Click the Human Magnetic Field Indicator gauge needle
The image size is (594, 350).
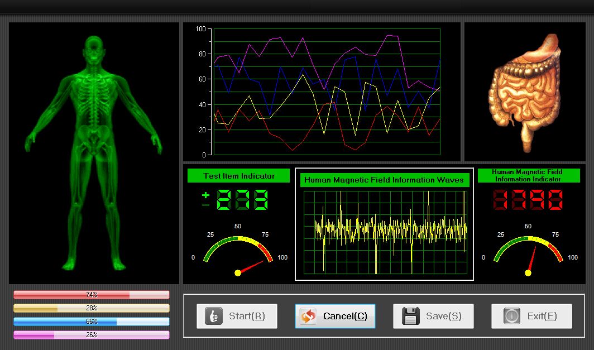tap(531, 259)
